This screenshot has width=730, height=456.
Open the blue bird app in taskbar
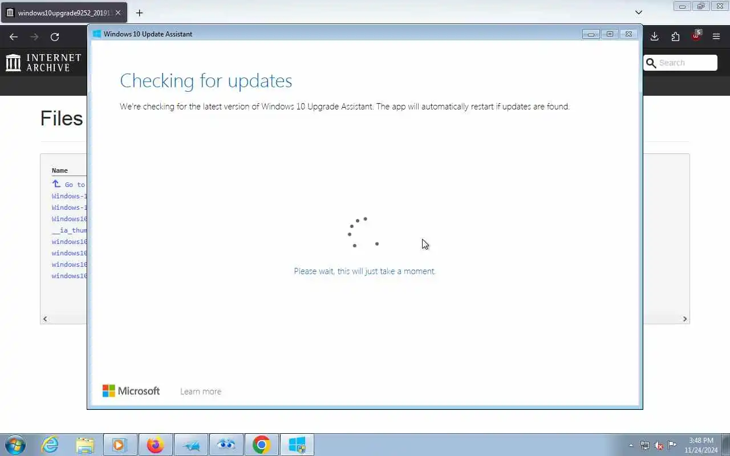pyautogui.click(x=191, y=445)
